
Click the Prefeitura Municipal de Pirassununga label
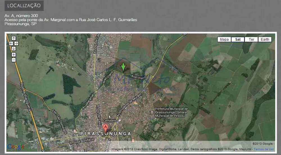coord(171,112)
